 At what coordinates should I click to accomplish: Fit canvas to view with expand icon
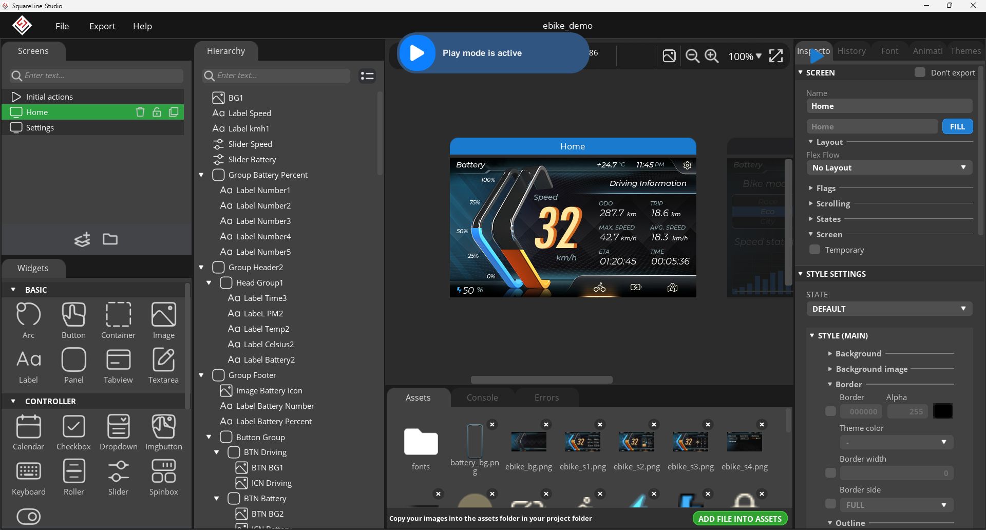click(776, 56)
